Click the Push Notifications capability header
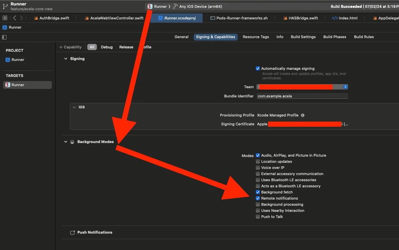399x250 pixels. tap(95, 233)
